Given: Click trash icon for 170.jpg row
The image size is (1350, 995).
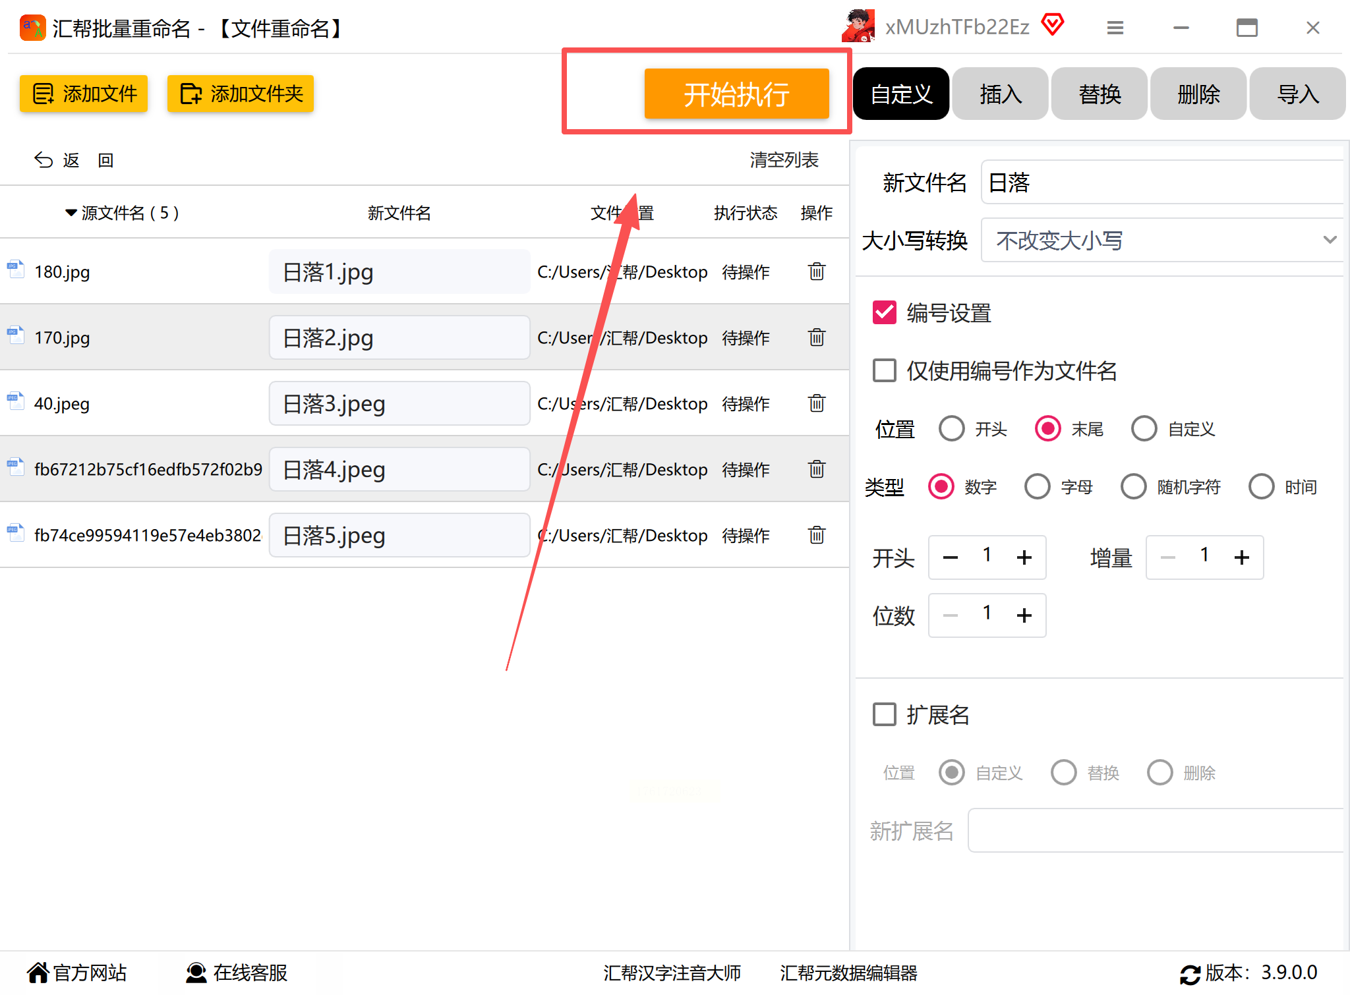Looking at the screenshot, I should (816, 337).
